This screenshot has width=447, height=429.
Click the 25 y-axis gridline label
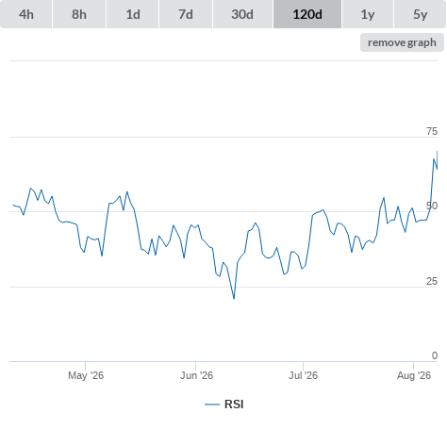tap(432, 281)
